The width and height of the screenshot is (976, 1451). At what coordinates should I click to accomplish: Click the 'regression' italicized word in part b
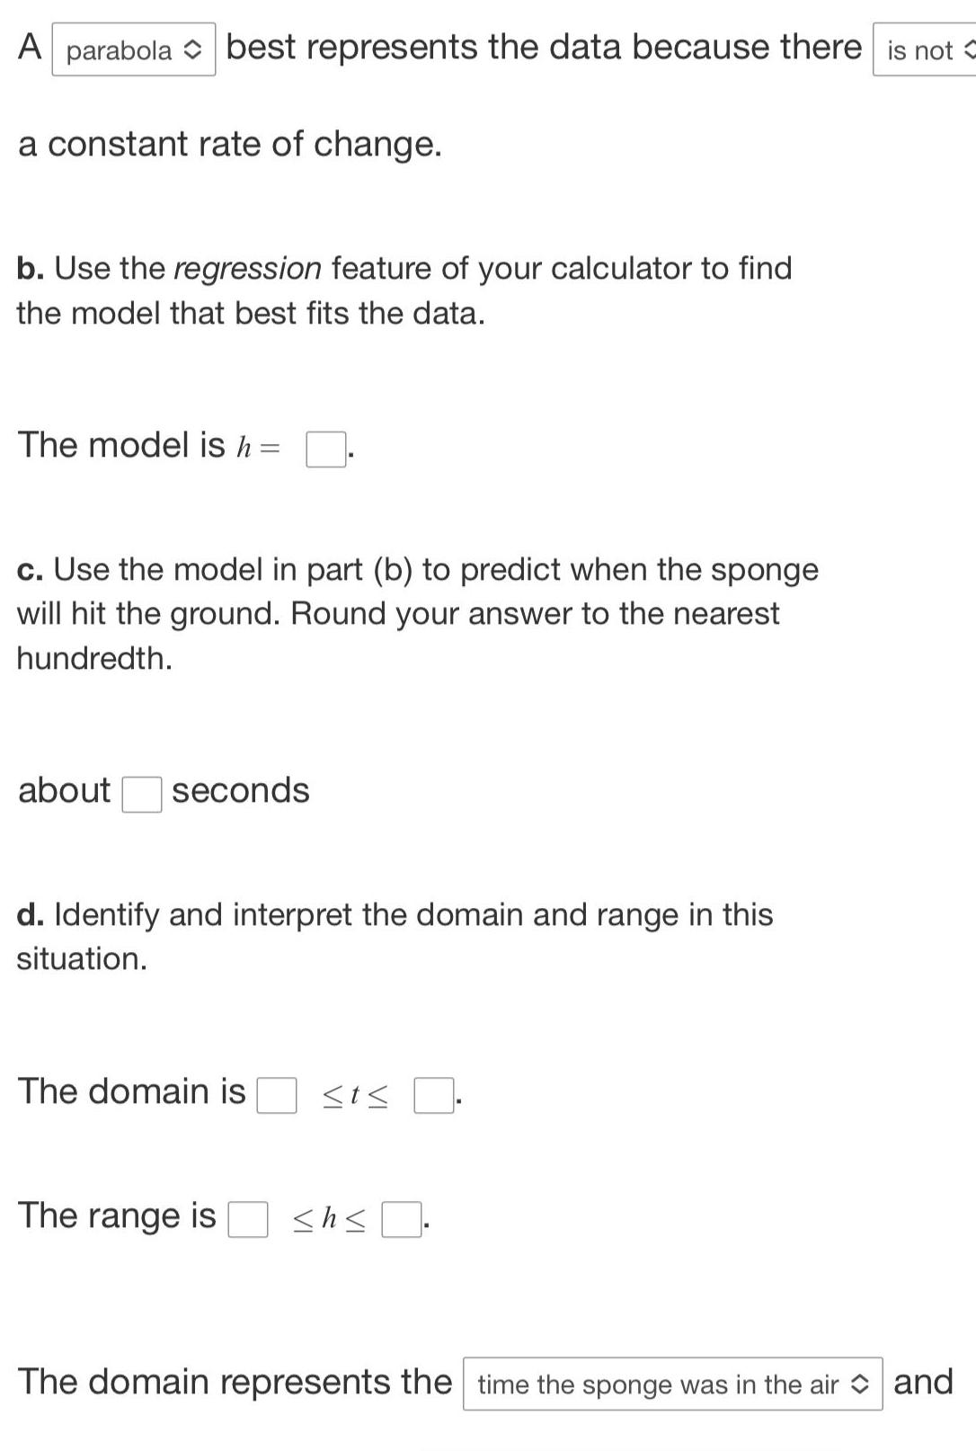pyautogui.click(x=246, y=268)
